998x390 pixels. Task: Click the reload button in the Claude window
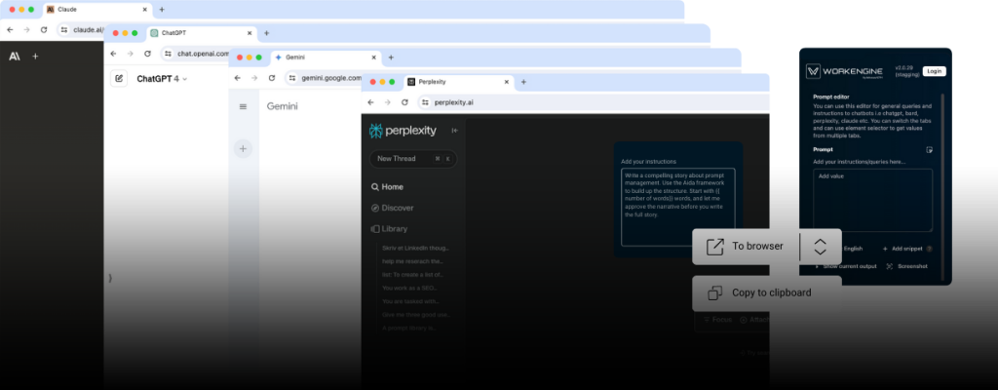pos(44,29)
